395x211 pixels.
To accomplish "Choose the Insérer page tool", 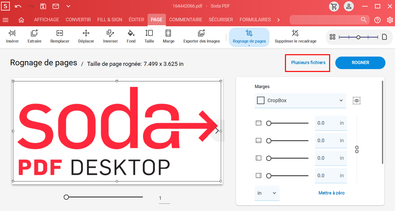I will pyautogui.click(x=12, y=37).
